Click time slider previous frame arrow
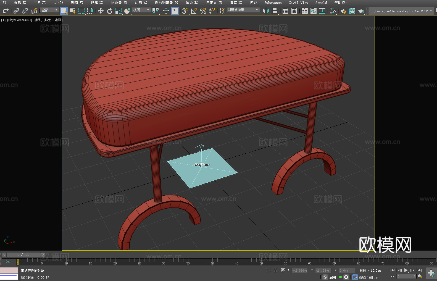Image resolution: width=437 pixels, height=281 pixels. tap(4, 255)
